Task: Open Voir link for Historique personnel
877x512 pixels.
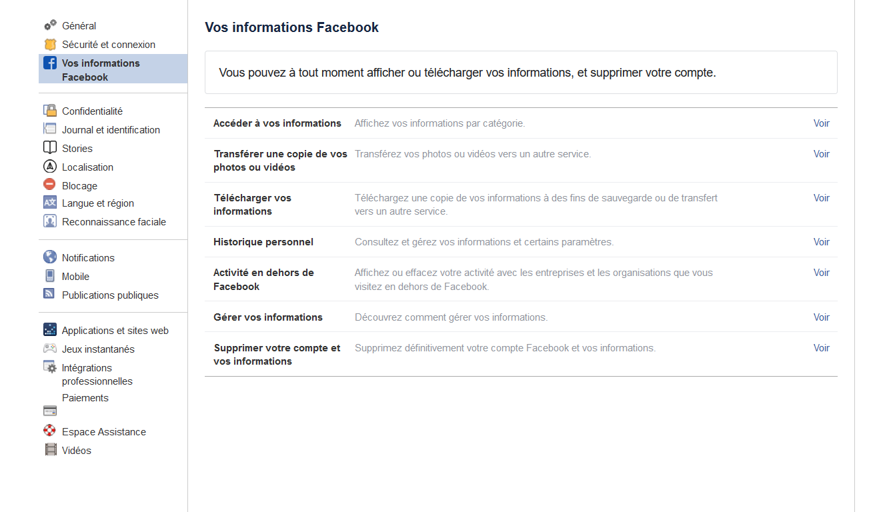Action: click(821, 242)
